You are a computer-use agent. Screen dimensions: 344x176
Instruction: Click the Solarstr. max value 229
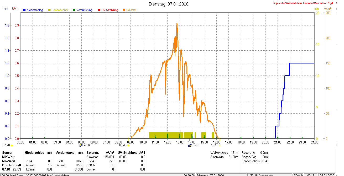click(x=112, y=161)
